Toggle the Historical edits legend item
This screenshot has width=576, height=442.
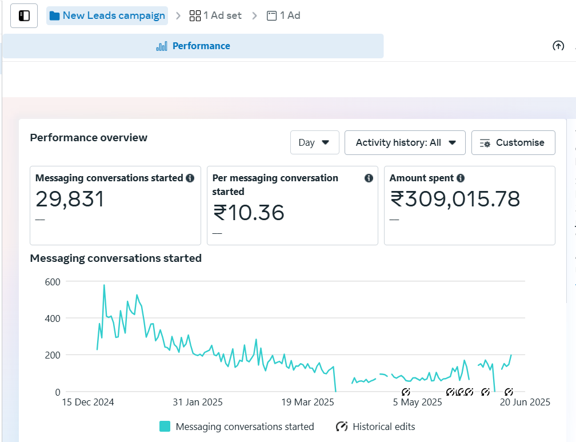point(375,427)
